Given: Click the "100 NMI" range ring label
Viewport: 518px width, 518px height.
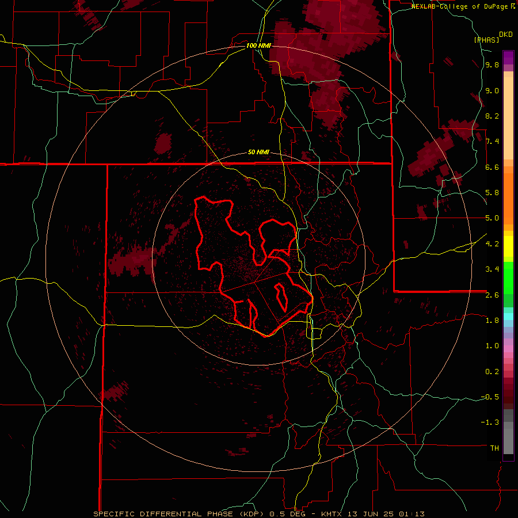Looking at the screenshot, I should pyautogui.click(x=258, y=45).
